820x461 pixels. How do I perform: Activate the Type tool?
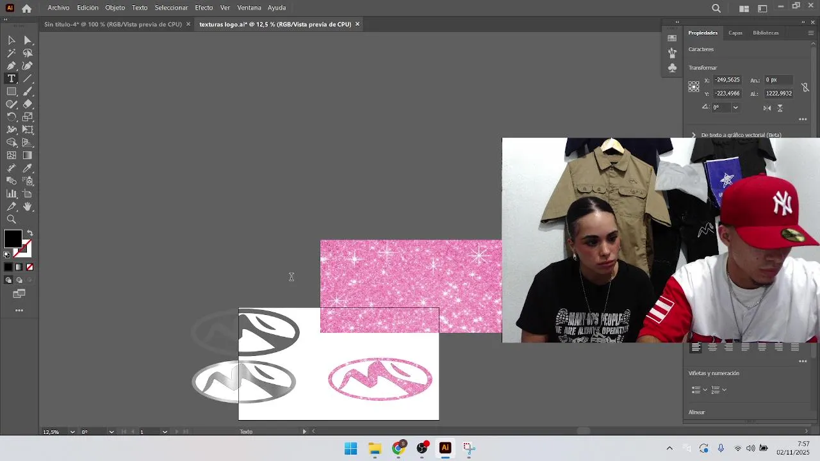click(x=12, y=79)
